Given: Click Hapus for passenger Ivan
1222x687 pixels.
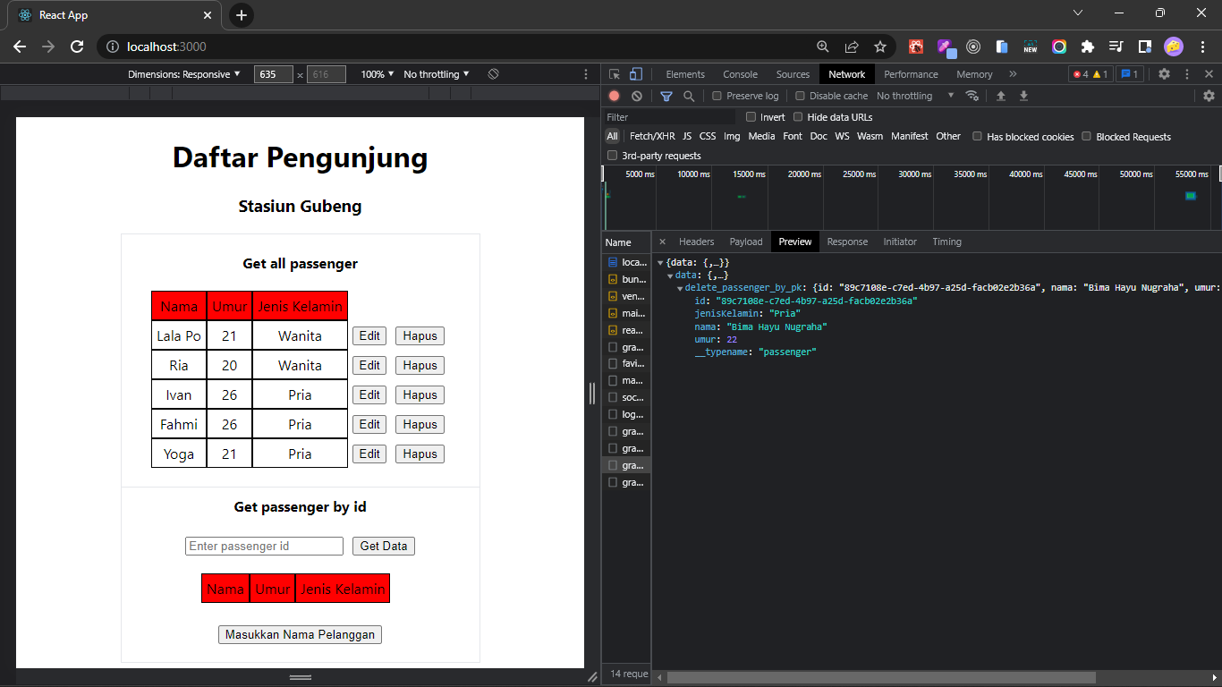Looking at the screenshot, I should (419, 394).
